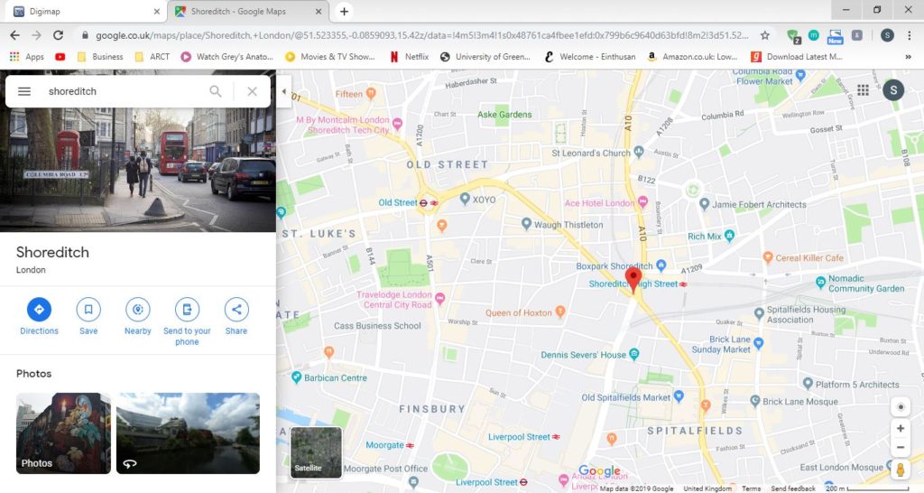Click the search magnifier icon

(x=216, y=91)
